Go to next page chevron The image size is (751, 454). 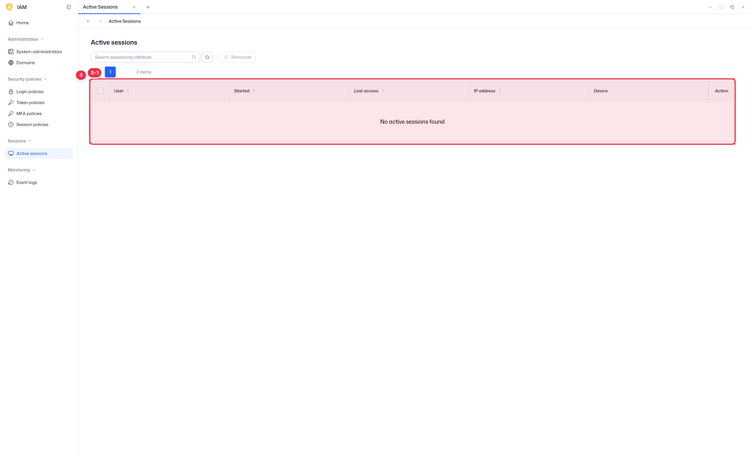(x=124, y=72)
